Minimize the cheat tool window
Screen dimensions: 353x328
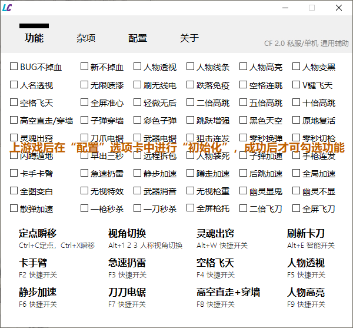tap(285, 8)
